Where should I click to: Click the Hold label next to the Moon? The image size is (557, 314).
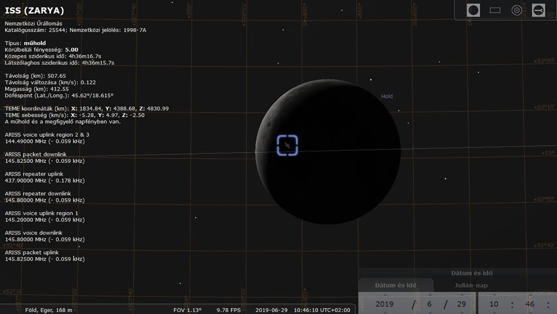[x=386, y=97]
